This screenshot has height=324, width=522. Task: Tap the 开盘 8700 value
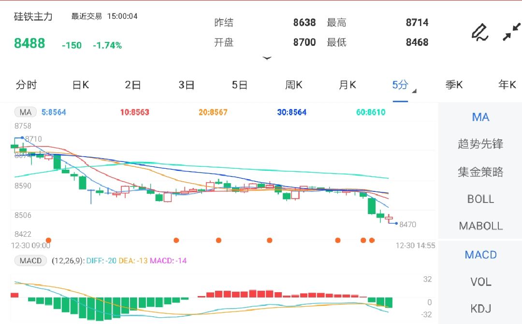304,42
